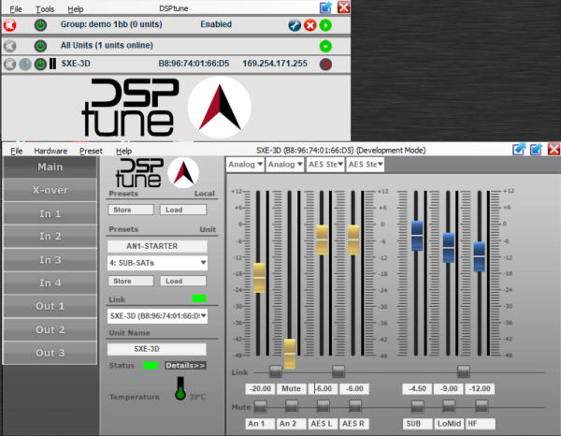The width and height of the screenshot is (561, 436).
Task: Expand the All Units green dropdown arrow
Action: click(x=325, y=45)
